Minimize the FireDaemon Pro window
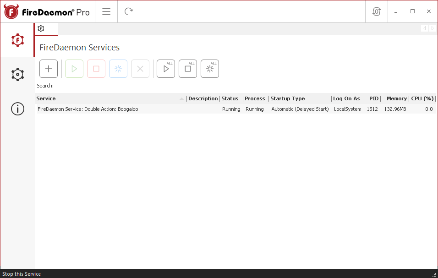This screenshot has height=278, width=438. coord(396,11)
